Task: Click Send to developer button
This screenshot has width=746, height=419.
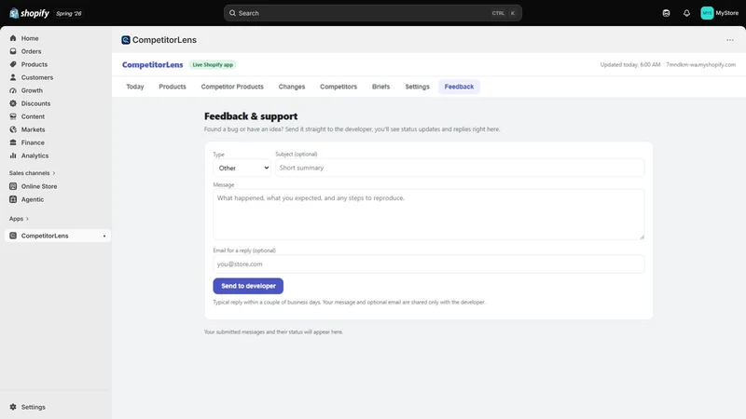Action: pyautogui.click(x=248, y=286)
